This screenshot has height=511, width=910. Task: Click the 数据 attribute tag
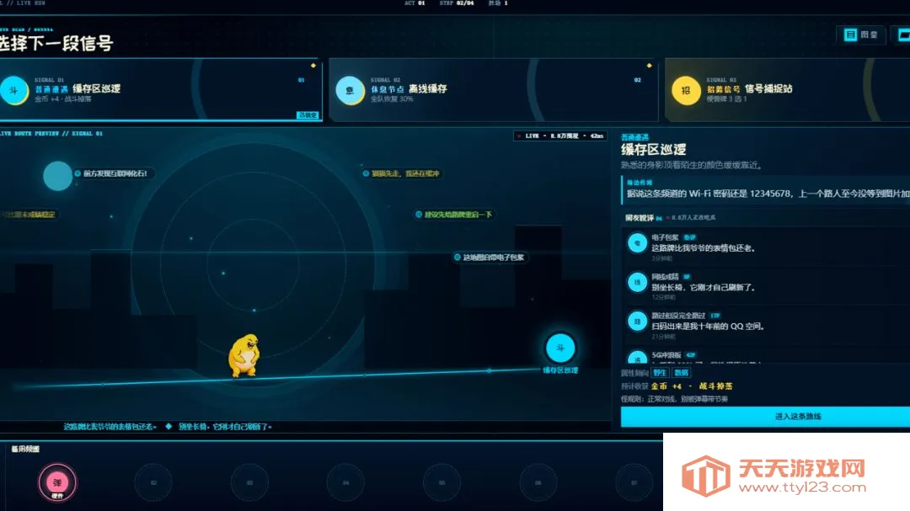tap(682, 373)
